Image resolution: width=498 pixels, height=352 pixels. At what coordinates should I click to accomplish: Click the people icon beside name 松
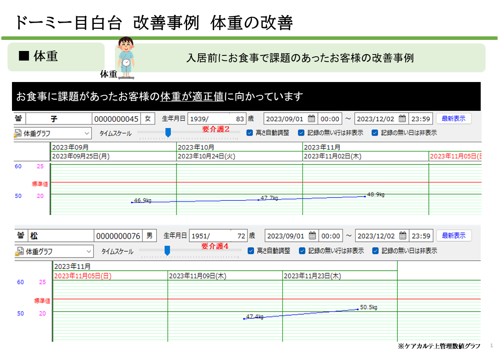pos(21,235)
